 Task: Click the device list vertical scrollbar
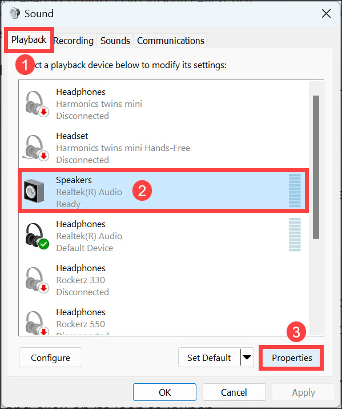tap(316, 167)
